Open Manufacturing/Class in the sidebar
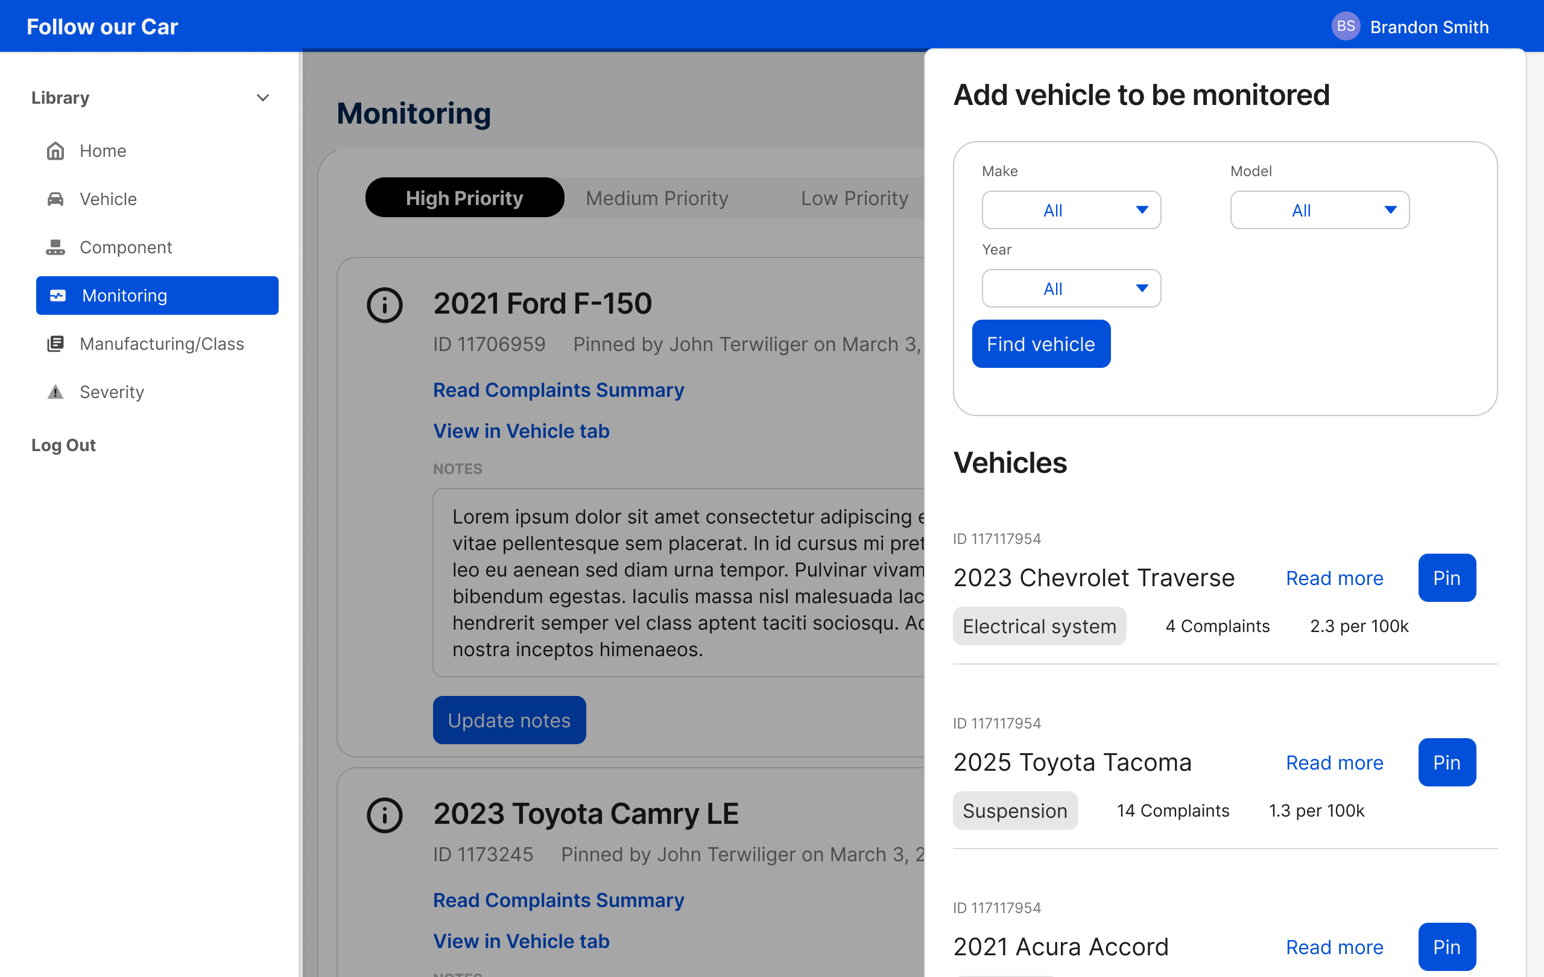This screenshot has height=977, width=1544. point(157,344)
